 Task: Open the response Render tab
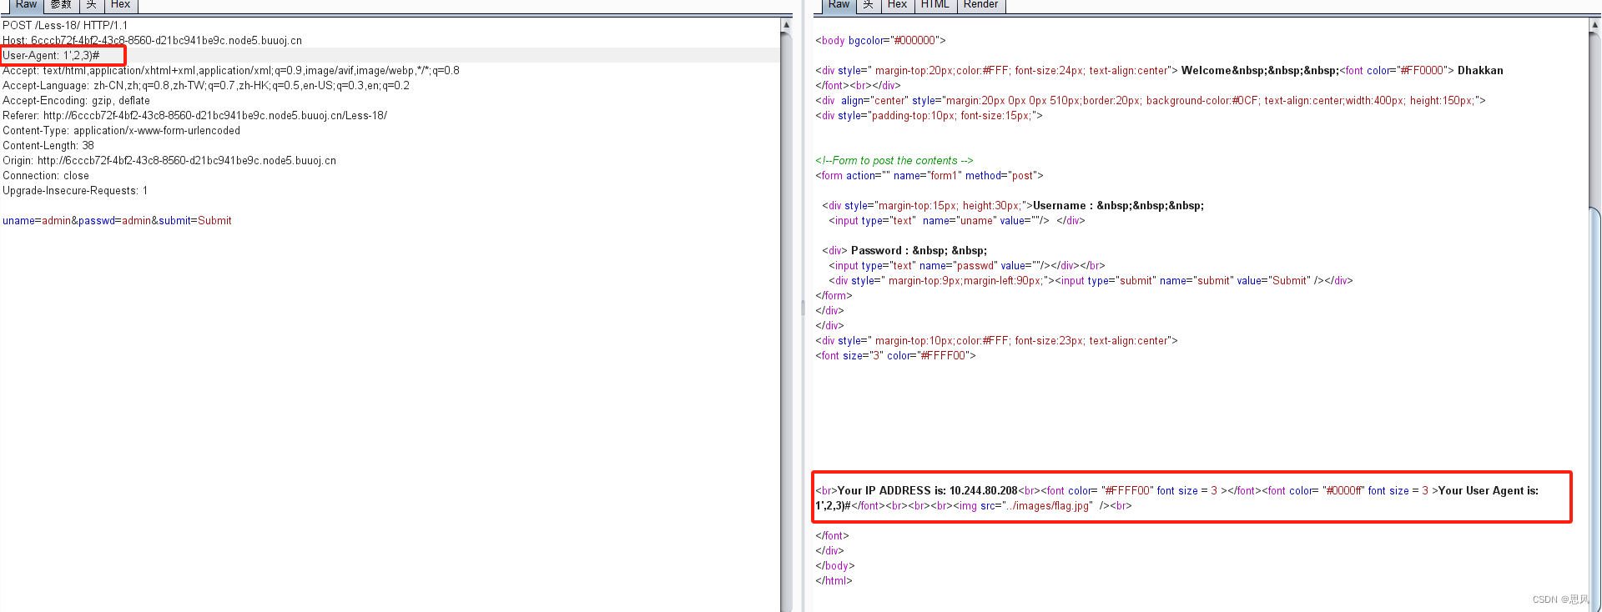coord(980,5)
